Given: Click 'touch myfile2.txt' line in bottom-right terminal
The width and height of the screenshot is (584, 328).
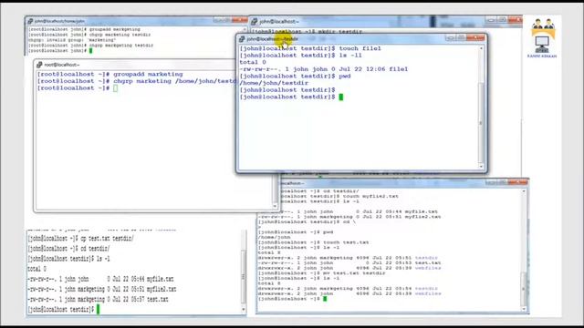Looking at the screenshot, I should tap(339, 196).
